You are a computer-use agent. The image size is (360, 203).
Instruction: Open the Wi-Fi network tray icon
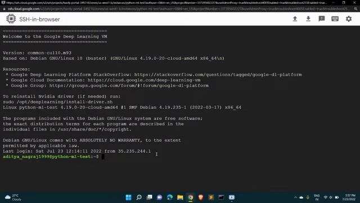pyautogui.click(x=326, y=197)
